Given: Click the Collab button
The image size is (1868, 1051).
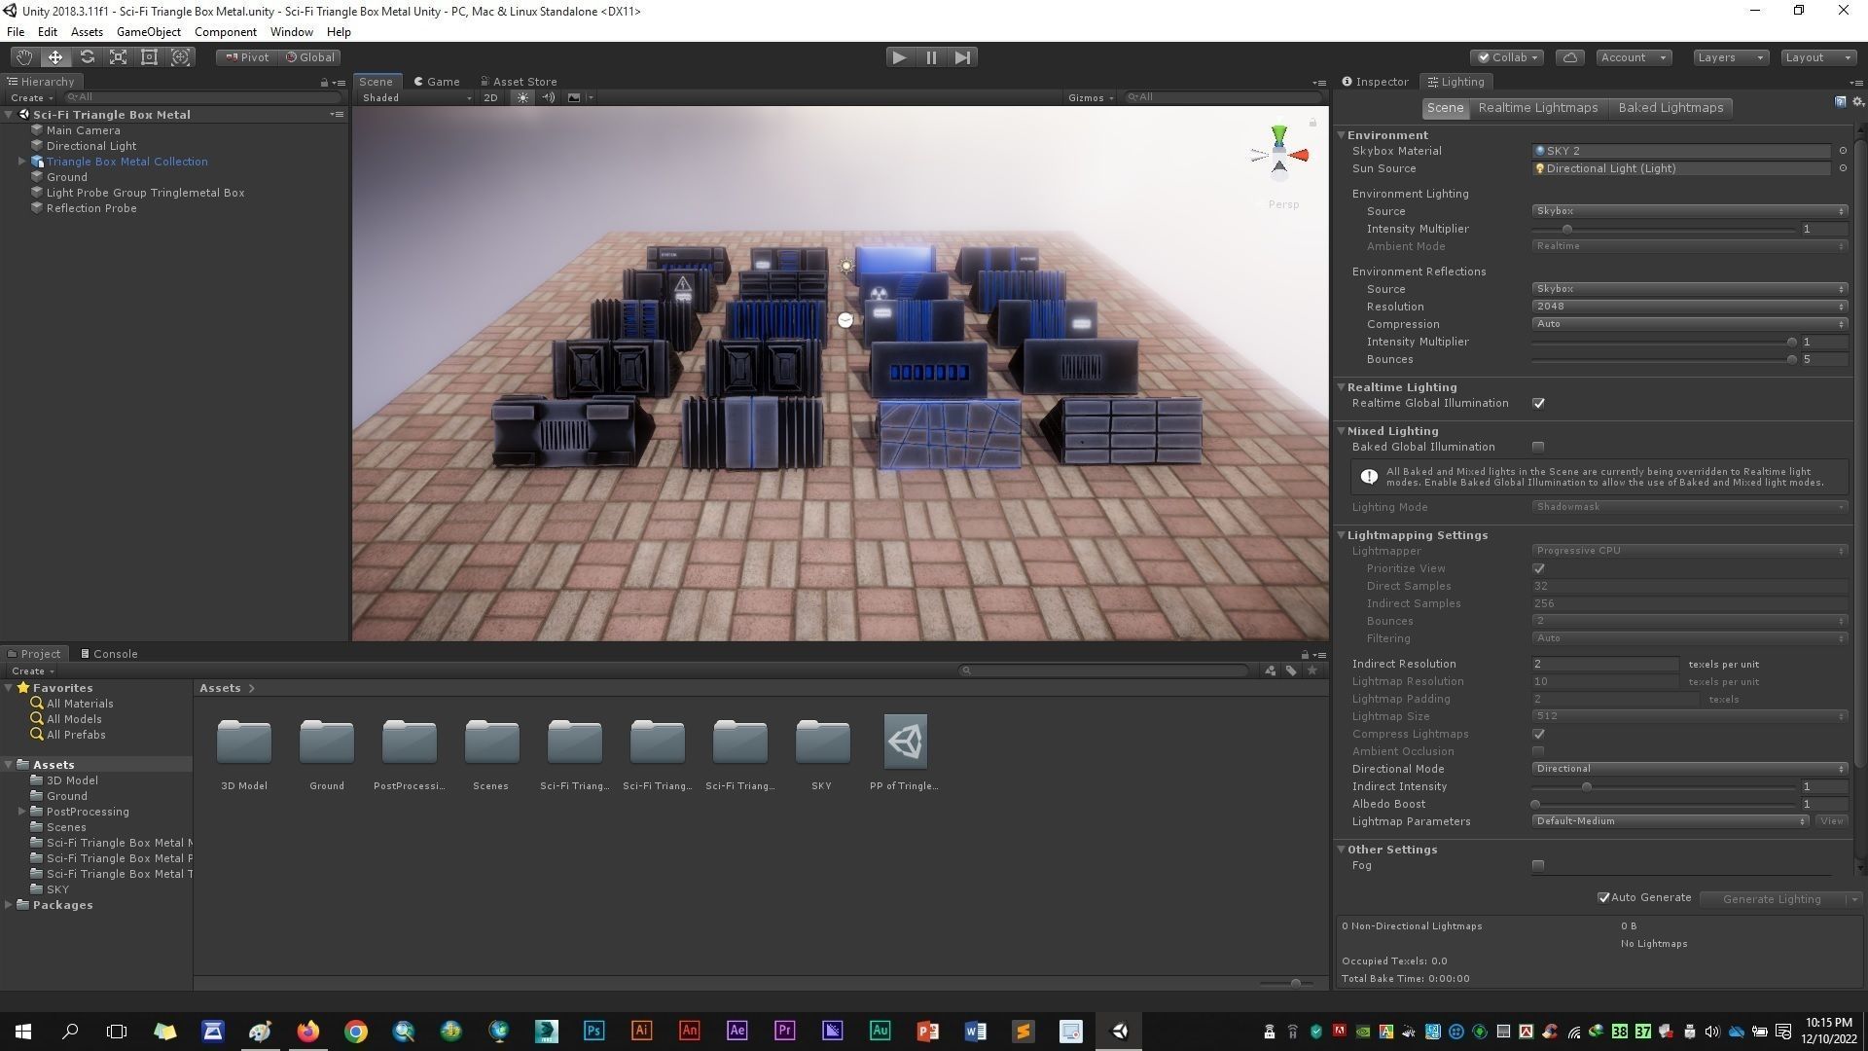Looking at the screenshot, I should (x=1508, y=57).
